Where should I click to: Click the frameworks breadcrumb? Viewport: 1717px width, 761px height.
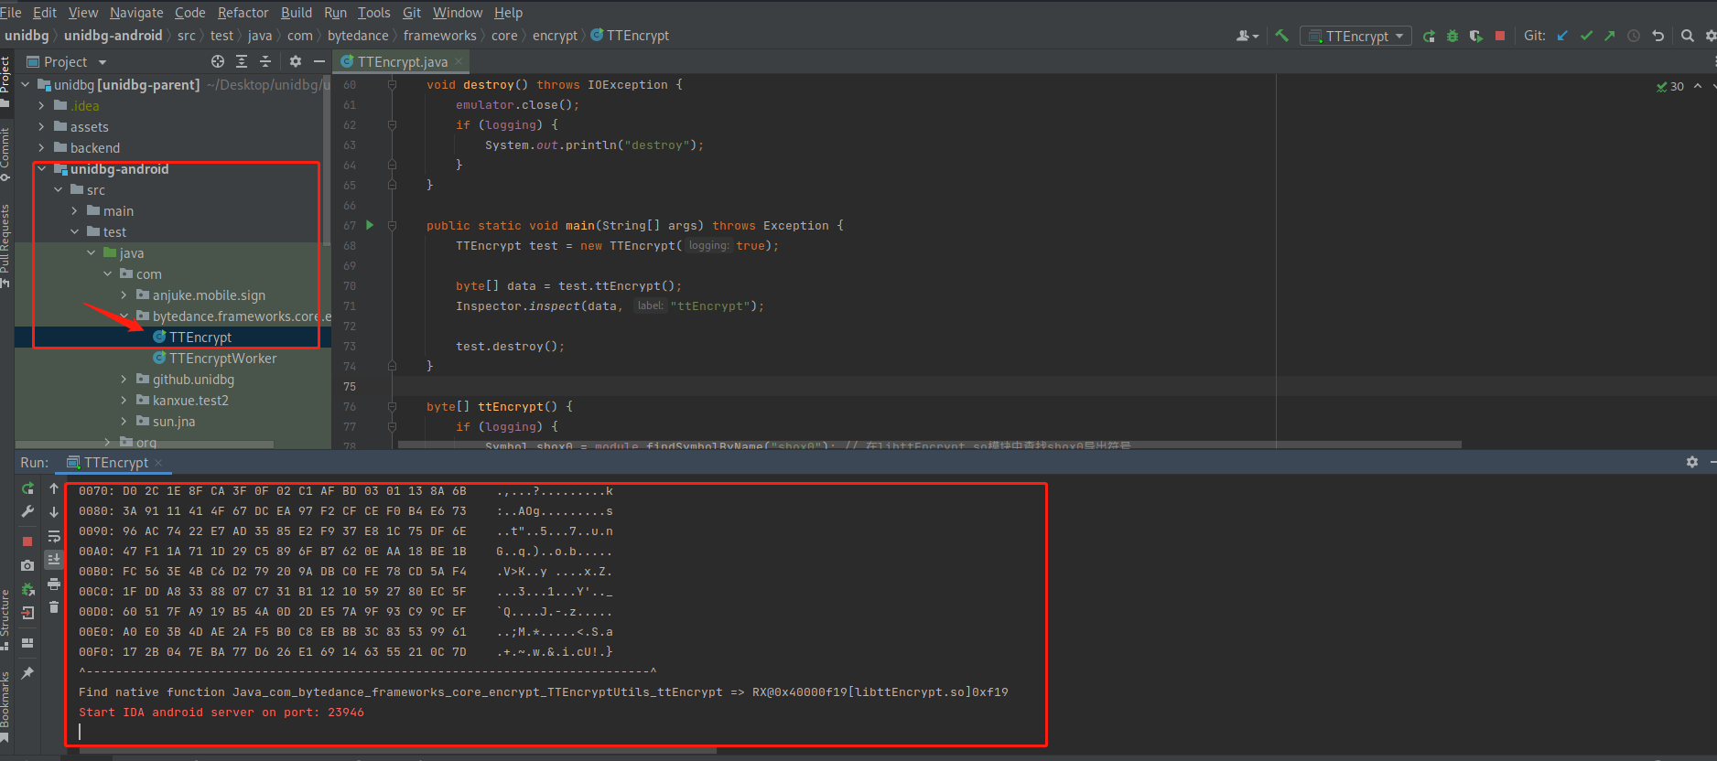[x=439, y=36]
